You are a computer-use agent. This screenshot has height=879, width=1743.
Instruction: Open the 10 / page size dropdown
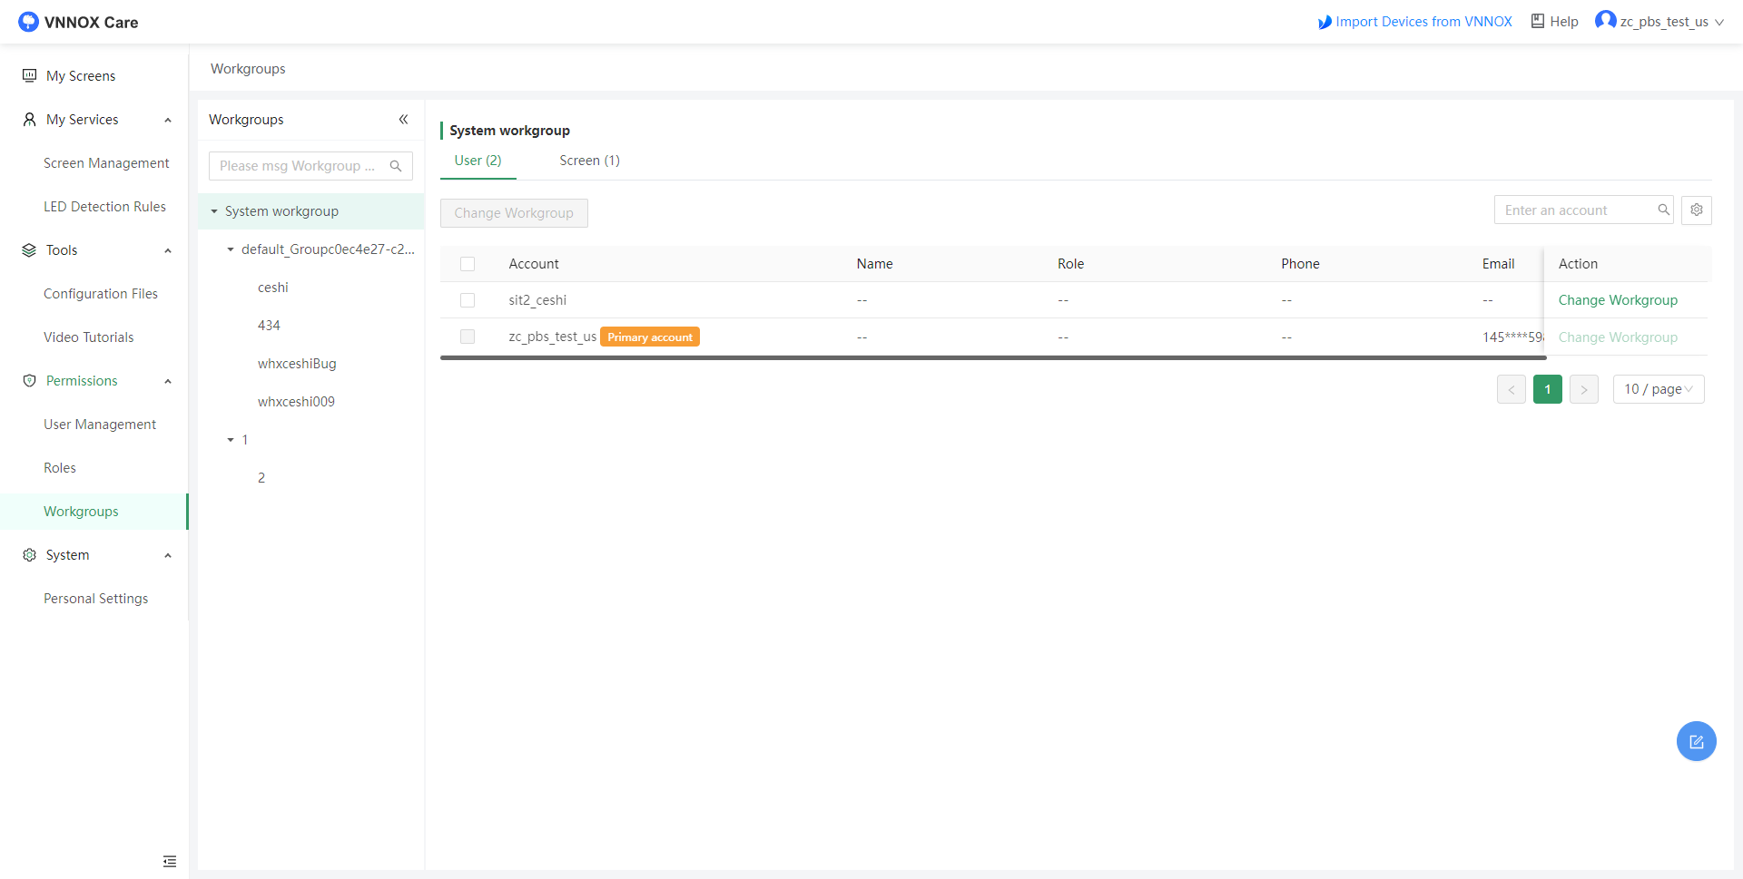(1658, 389)
